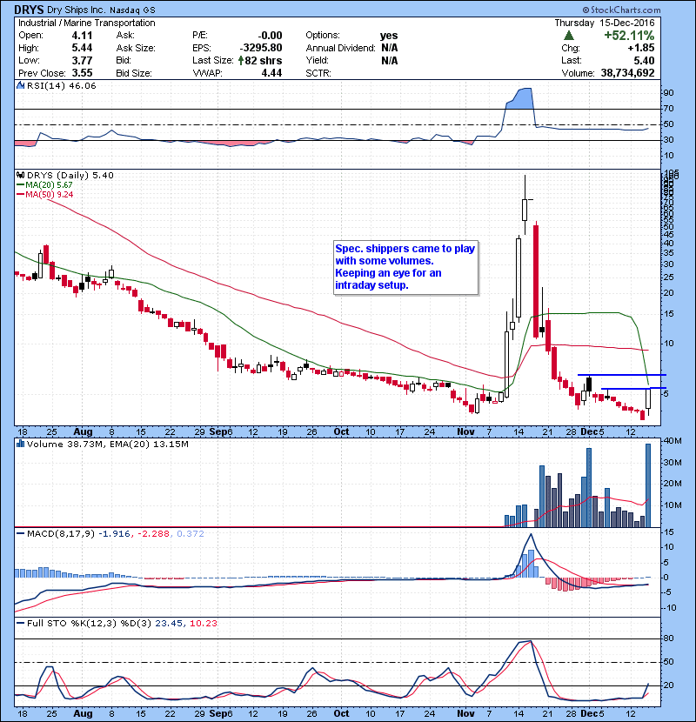Click the Annual Dividend N/A value
Image resolution: width=696 pixels, height=722 pixels.
pos(389,48)
